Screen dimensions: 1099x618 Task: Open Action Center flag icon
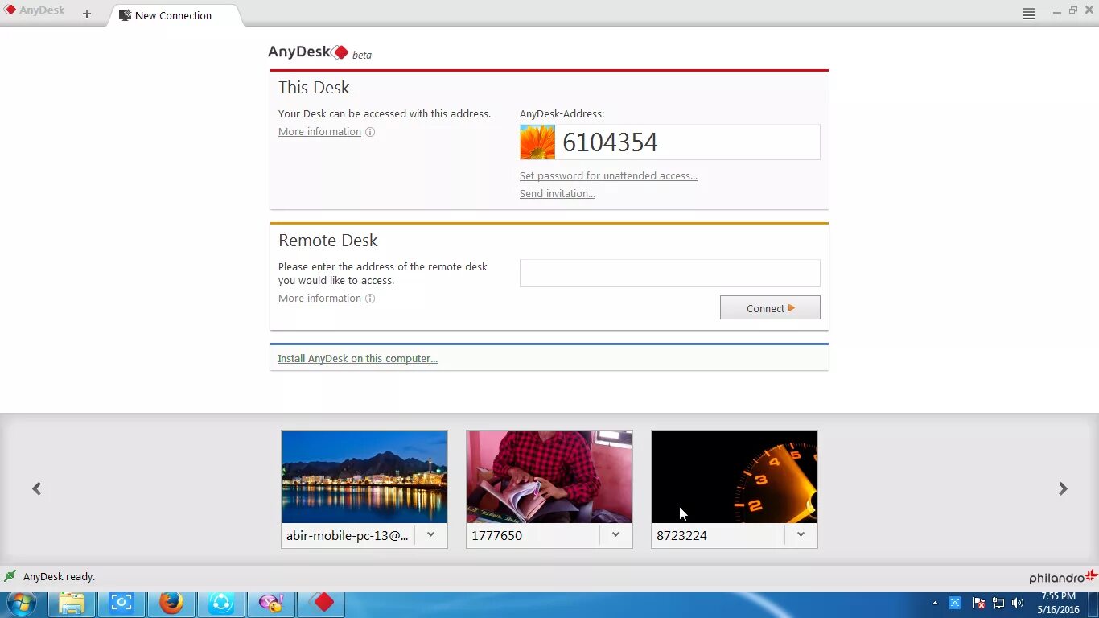coord(979,603)
